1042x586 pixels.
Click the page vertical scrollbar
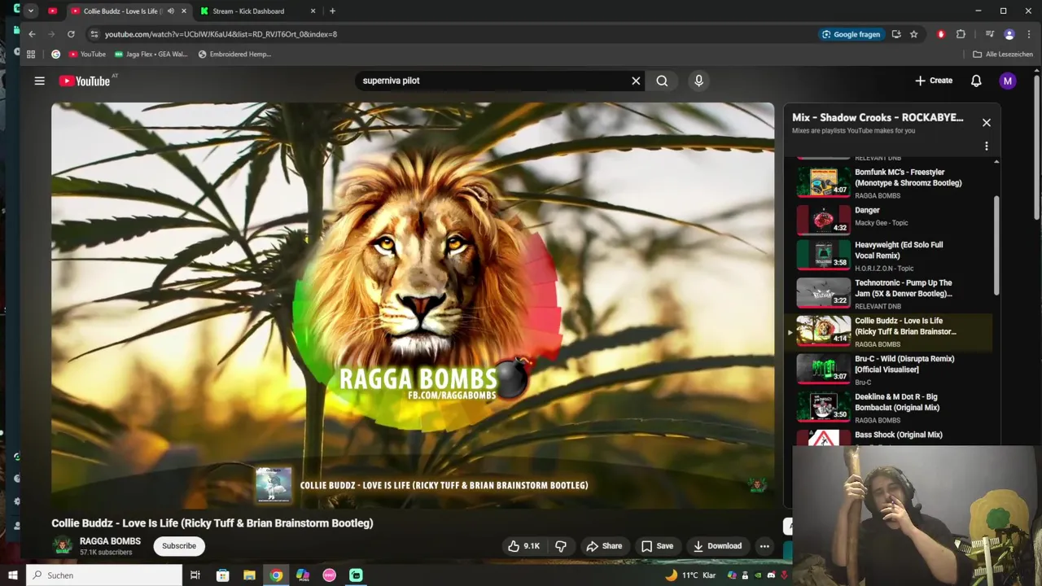1036,146
